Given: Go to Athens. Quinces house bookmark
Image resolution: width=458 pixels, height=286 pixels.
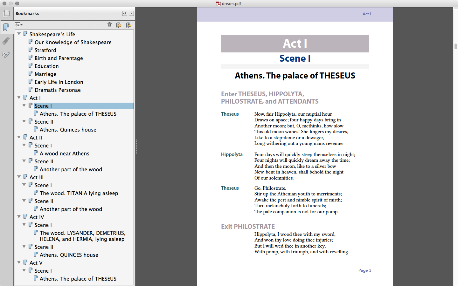Looking at the screenshot, I should [68, 130].
